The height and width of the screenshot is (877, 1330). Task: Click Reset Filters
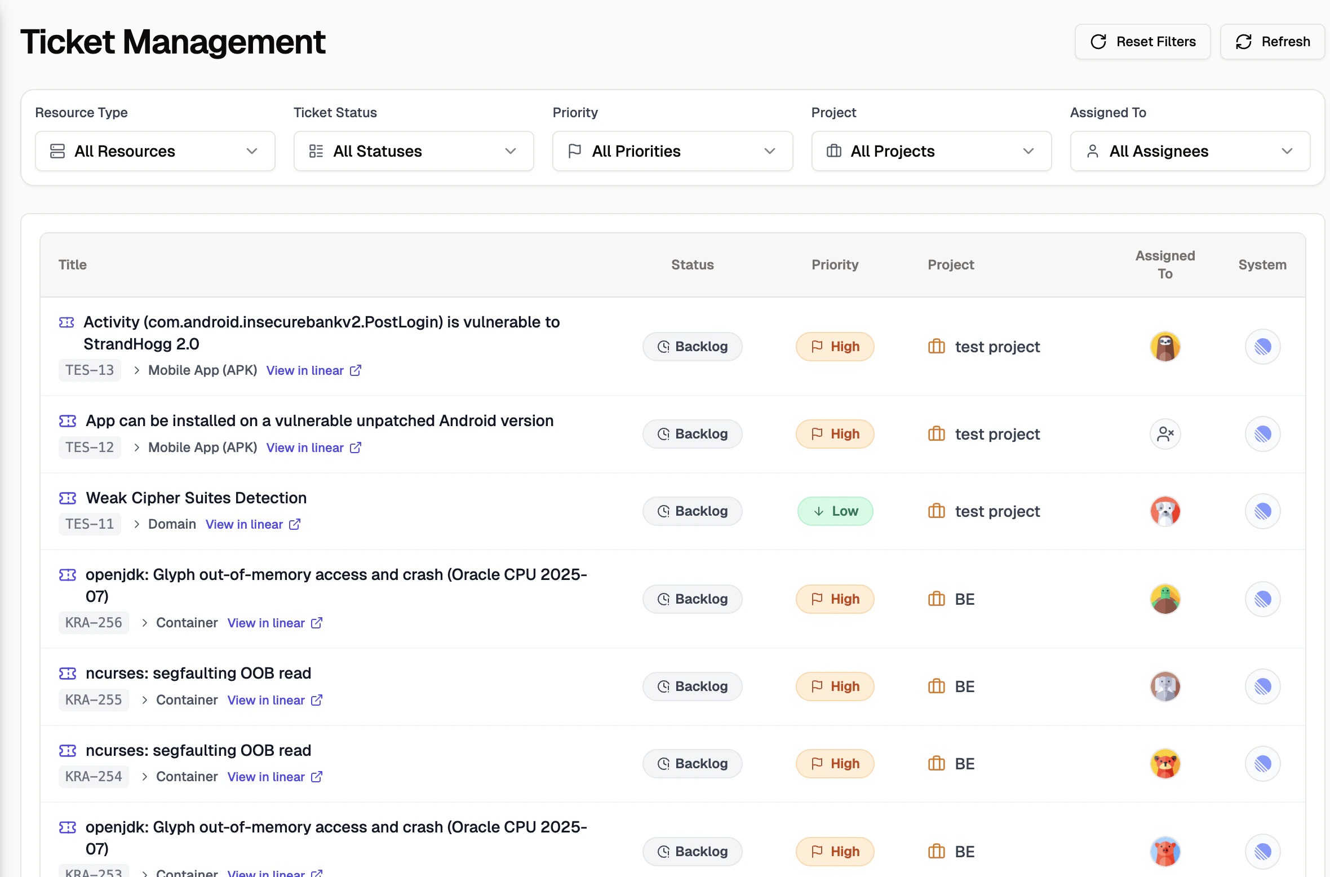point(1142,41)
